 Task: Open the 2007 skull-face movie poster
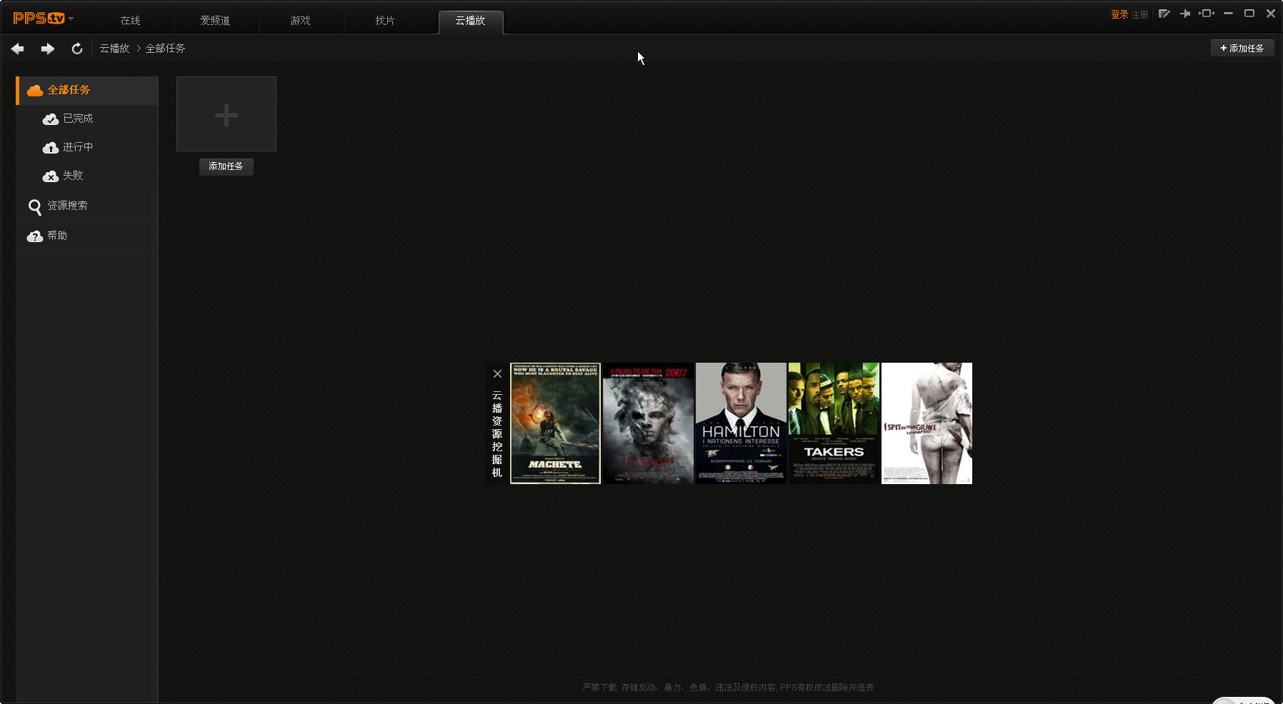tap(649, 423)
